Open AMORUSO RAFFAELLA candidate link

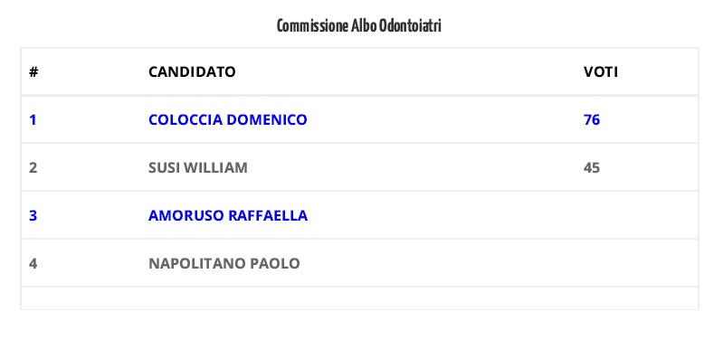[x=228, y=215]
